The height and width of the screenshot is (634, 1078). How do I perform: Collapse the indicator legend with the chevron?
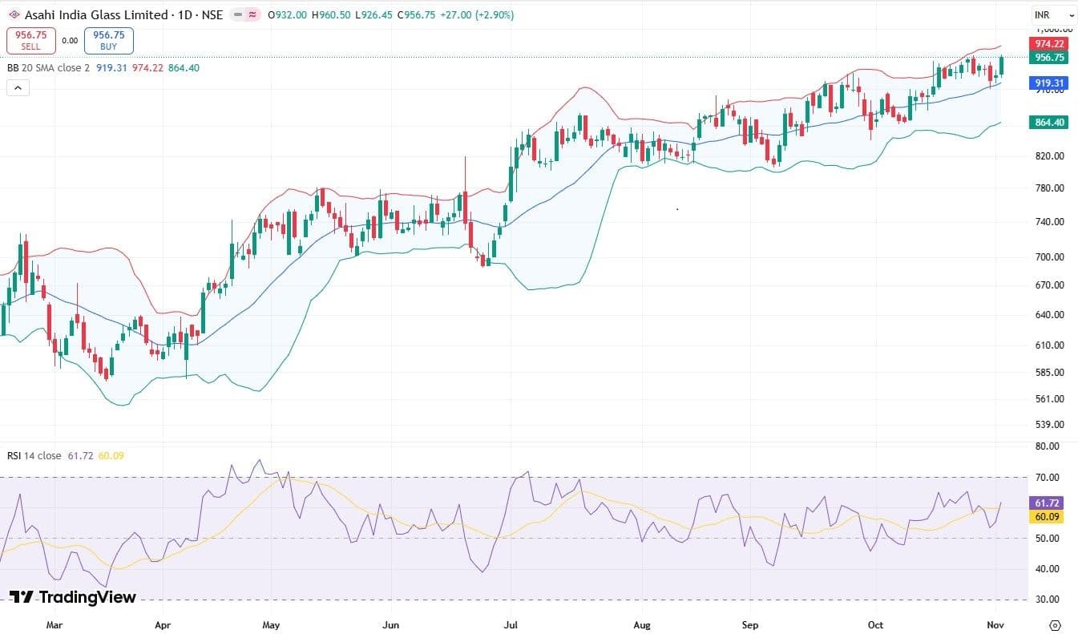point(18,88)
